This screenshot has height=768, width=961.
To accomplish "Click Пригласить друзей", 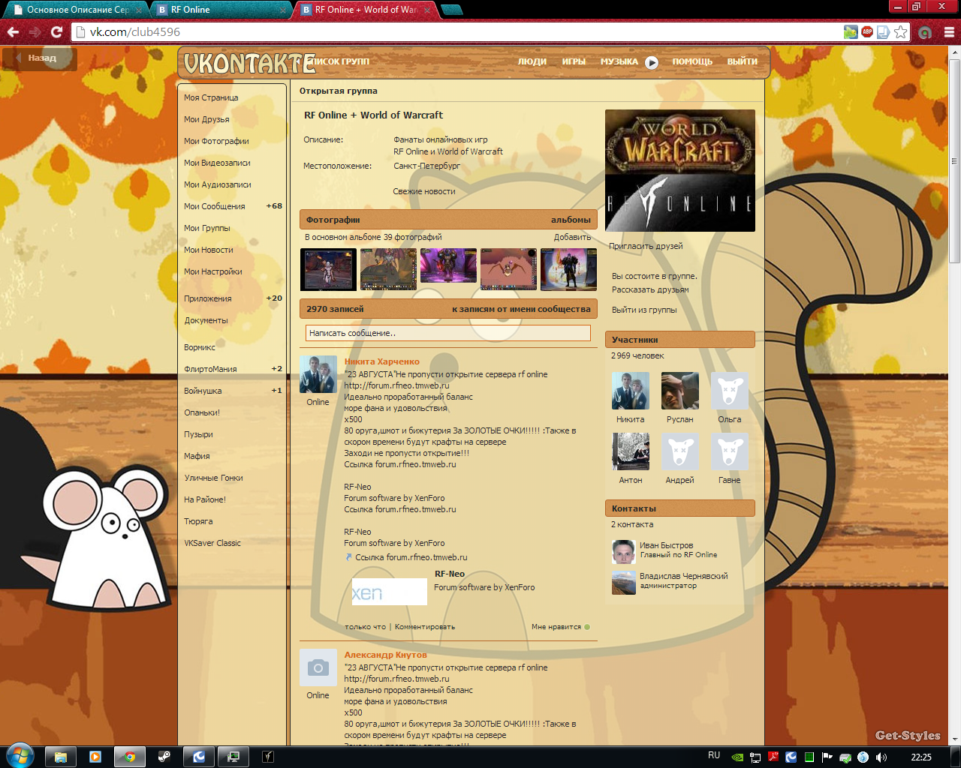I will tap(646, 246).
